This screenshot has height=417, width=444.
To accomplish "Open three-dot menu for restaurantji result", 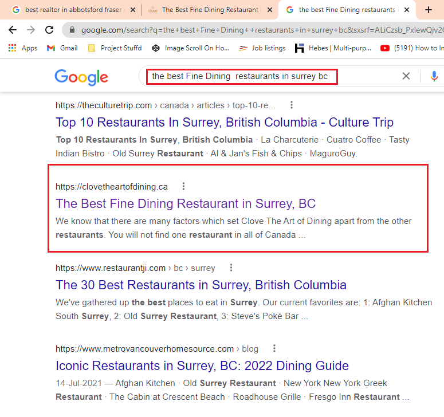I will (231, 267).
